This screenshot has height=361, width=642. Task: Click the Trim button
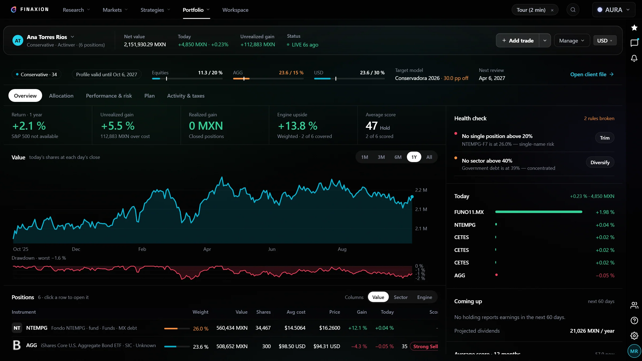605,138
